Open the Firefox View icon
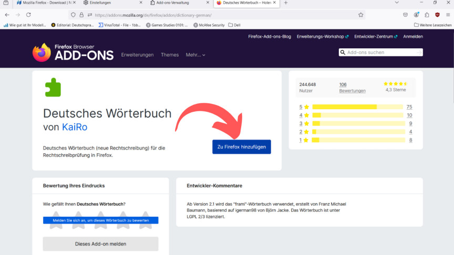 6,3
